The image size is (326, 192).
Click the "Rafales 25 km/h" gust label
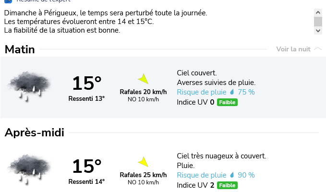143,175
